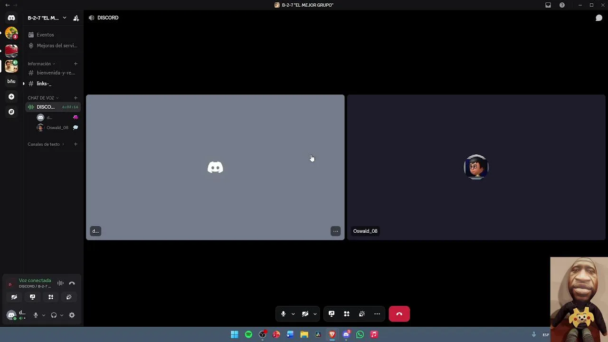Viewport: 608px width, 342px height.
Task: Open the Discover servers compass icon
Action: pyautogui.click(x=11, y=112)
